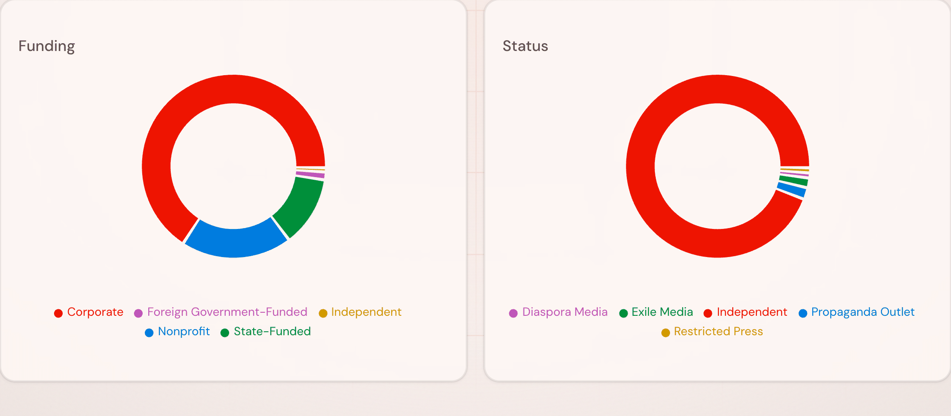Select Independent label in Status legend
951x416 pixels.
point(752,312)
